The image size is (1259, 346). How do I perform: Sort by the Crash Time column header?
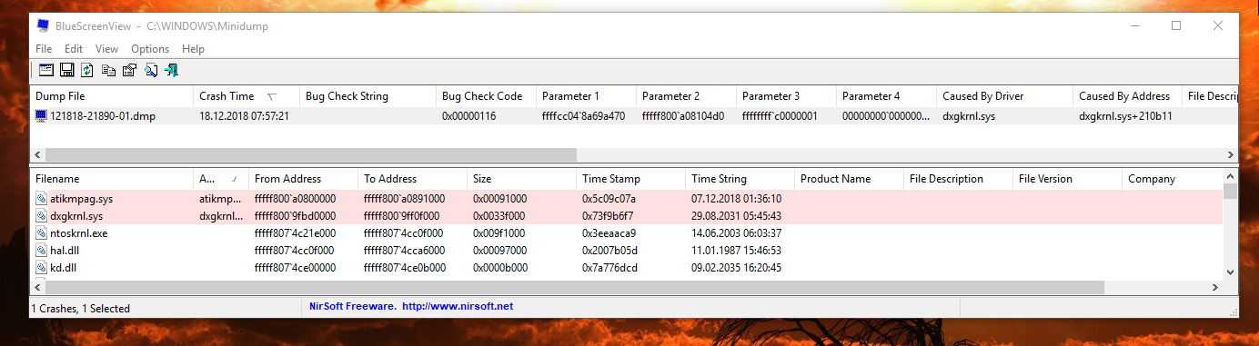click(x=247, y=96)
